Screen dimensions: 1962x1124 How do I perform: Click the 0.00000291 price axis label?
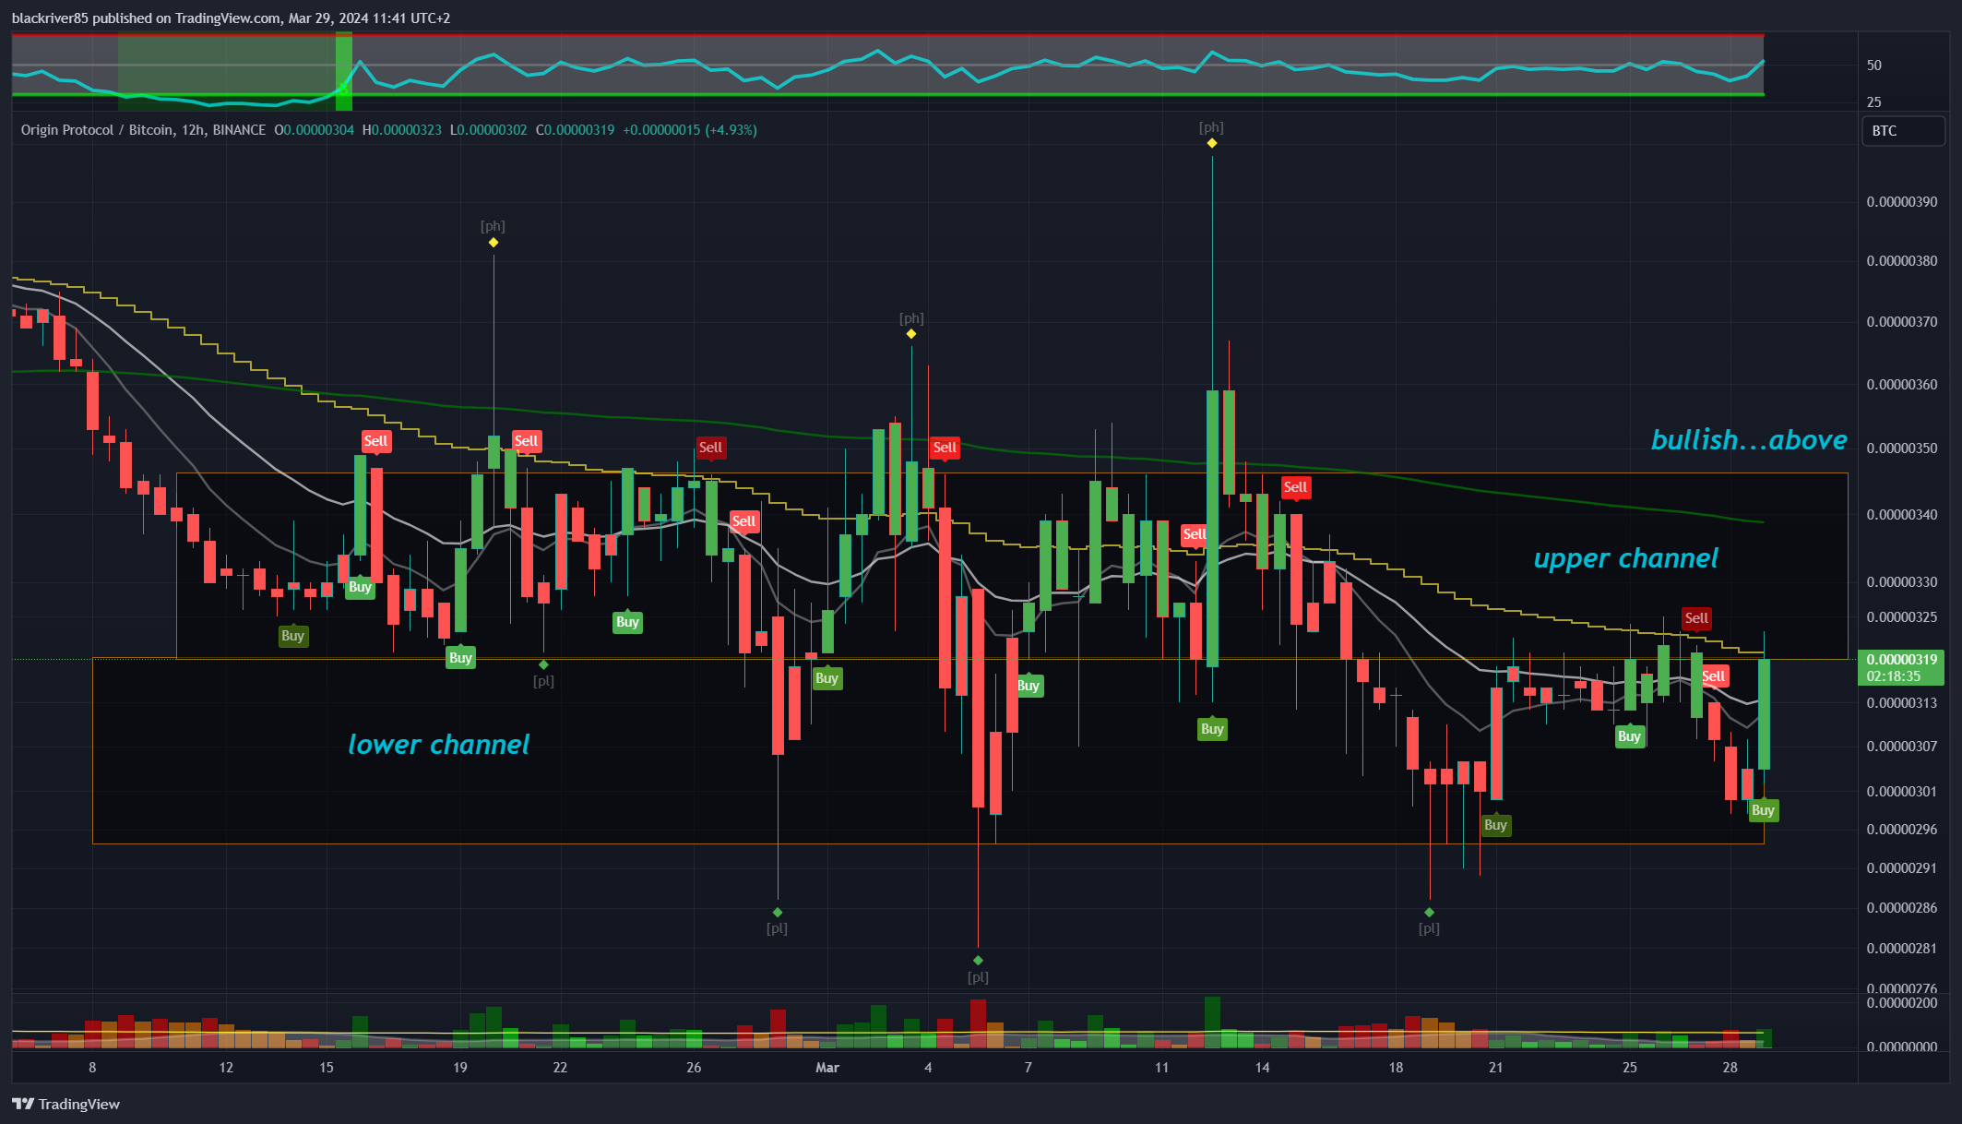coord(1902,868)
